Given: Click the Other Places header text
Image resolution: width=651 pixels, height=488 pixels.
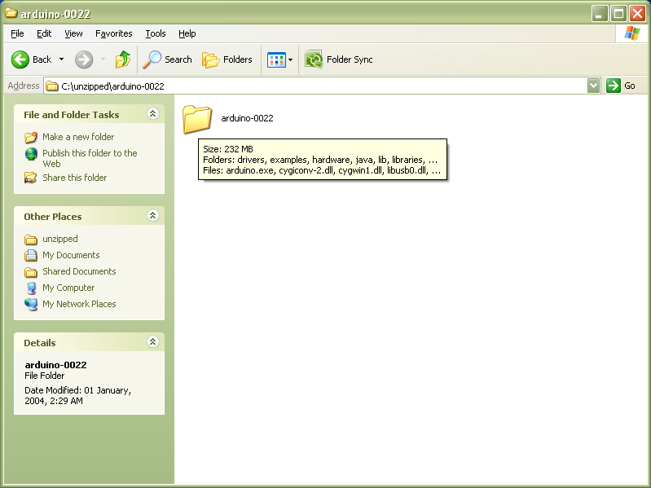Looking at the screenshot, I should coord(53,217).
